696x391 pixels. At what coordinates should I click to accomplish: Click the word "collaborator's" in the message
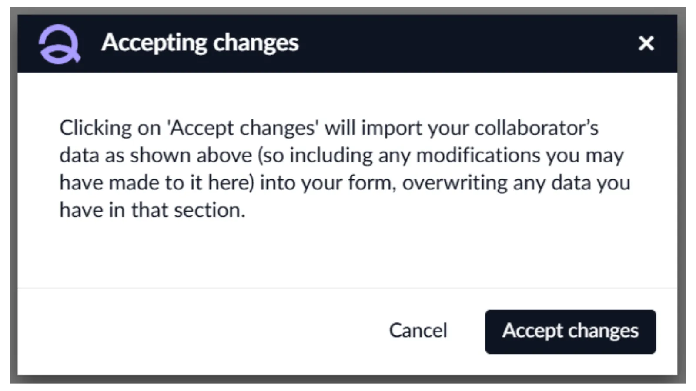click(x=536, y=128)
